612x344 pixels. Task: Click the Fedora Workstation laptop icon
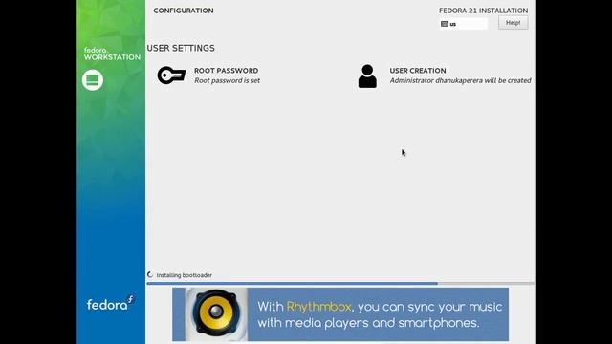(x=93, y=80)
